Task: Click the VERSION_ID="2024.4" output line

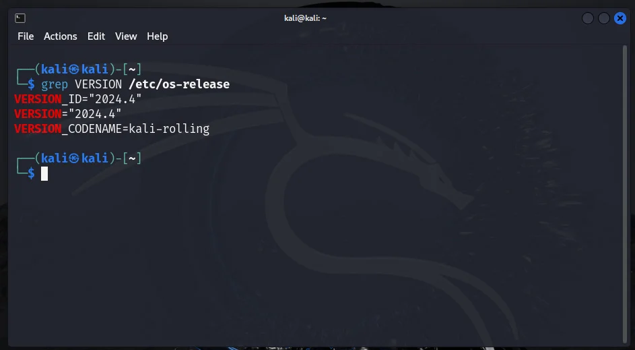Action: coord(77,99)
